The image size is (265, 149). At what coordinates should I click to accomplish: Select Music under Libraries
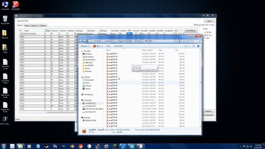[x=87, y=83]
